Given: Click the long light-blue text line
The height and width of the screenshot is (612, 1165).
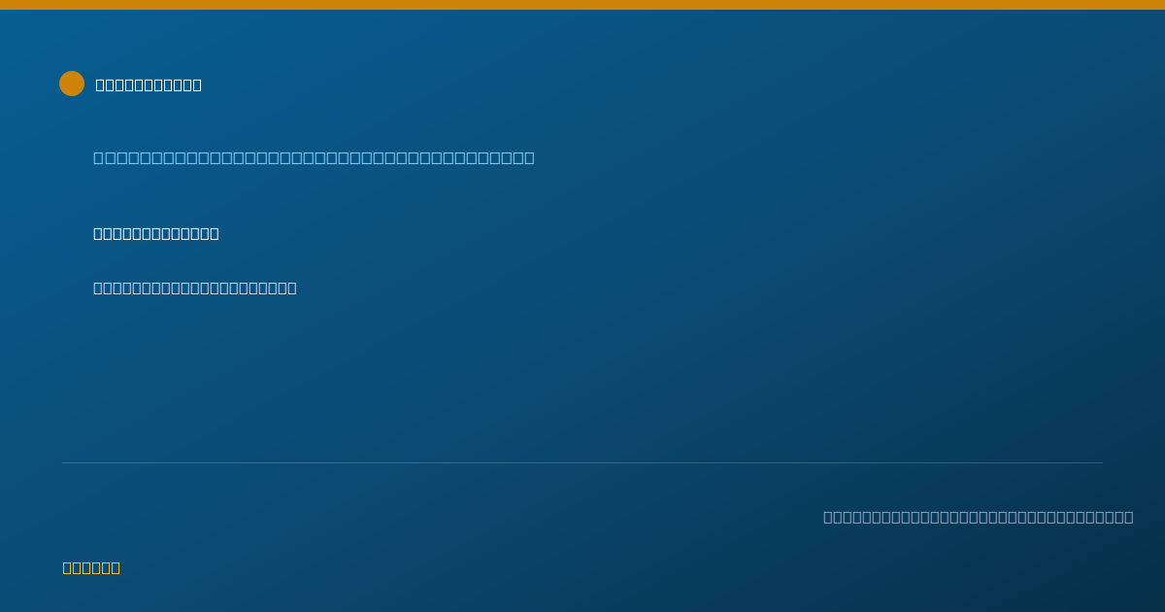Looking at the screenshot, I should pos(314,157).
